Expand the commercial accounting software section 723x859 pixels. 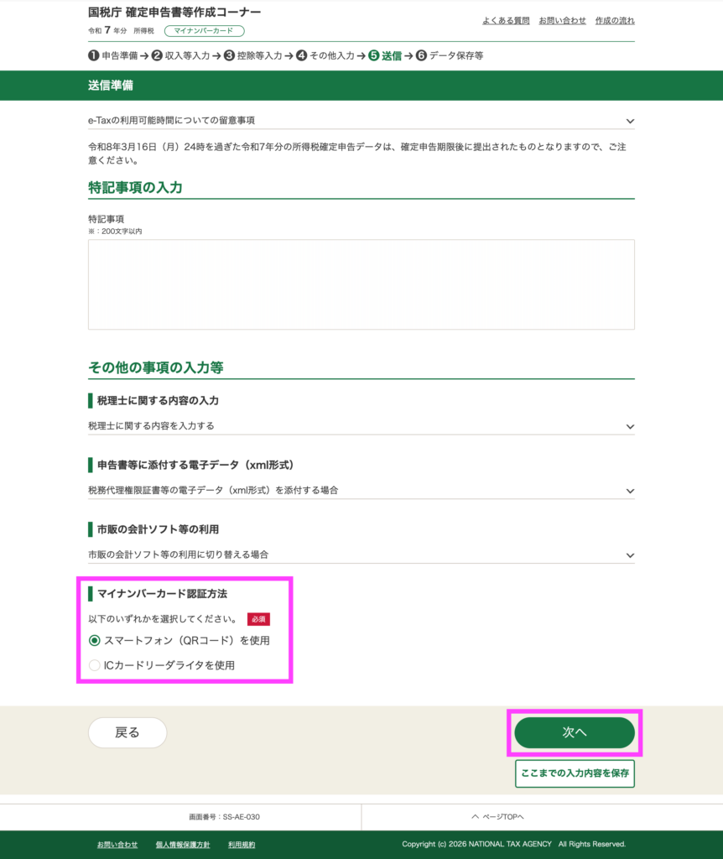pyautogui.click(x=630, y=554)
